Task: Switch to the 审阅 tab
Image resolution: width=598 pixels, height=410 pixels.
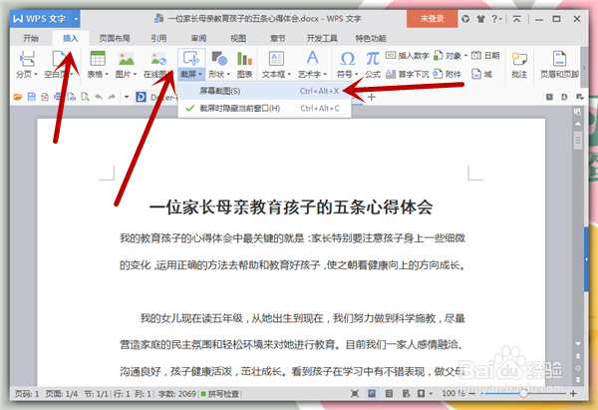Action: point(198,38)
